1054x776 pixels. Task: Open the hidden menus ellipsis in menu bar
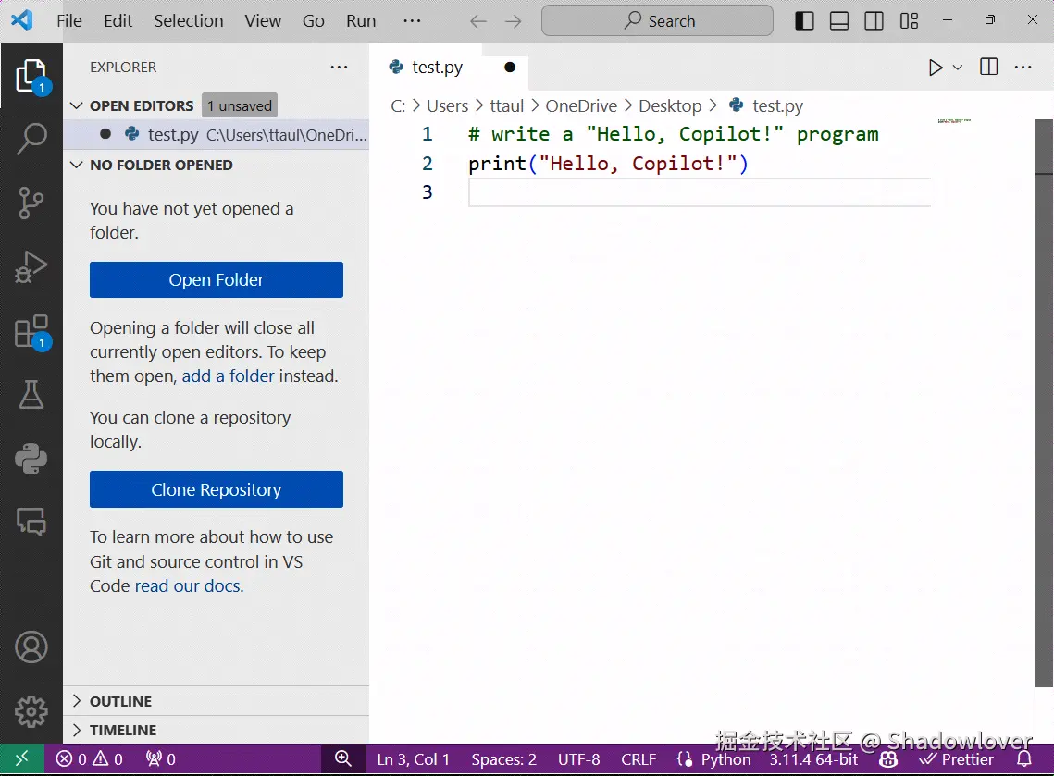click(412, 21)
